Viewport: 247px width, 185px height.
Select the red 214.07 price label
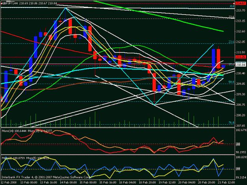(x=240, y=3)
